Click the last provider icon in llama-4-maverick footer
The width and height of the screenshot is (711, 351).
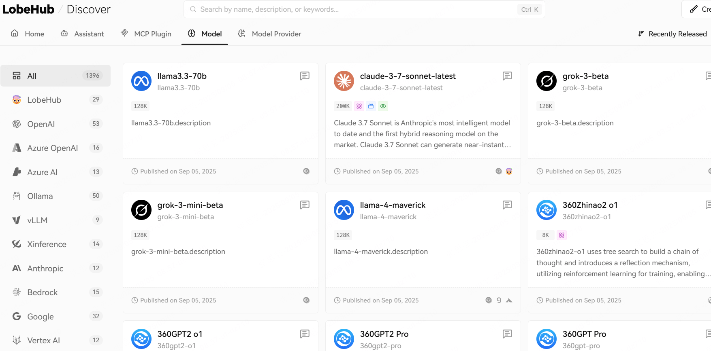coord(509,300)
